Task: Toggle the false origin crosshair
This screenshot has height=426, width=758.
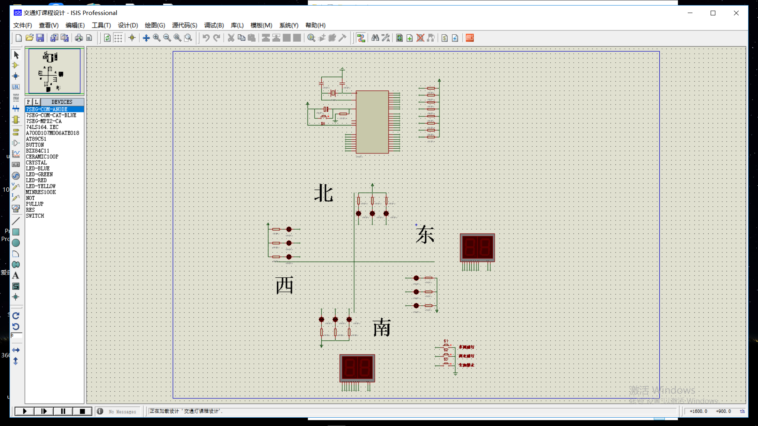Action: coord(132,38)
